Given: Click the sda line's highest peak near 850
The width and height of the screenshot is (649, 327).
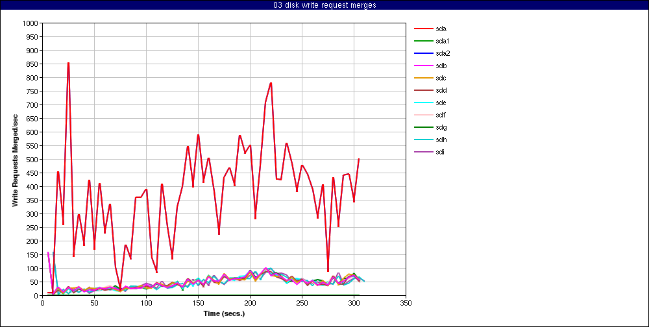Looking at the screenshot, I should tap(68, 63).
